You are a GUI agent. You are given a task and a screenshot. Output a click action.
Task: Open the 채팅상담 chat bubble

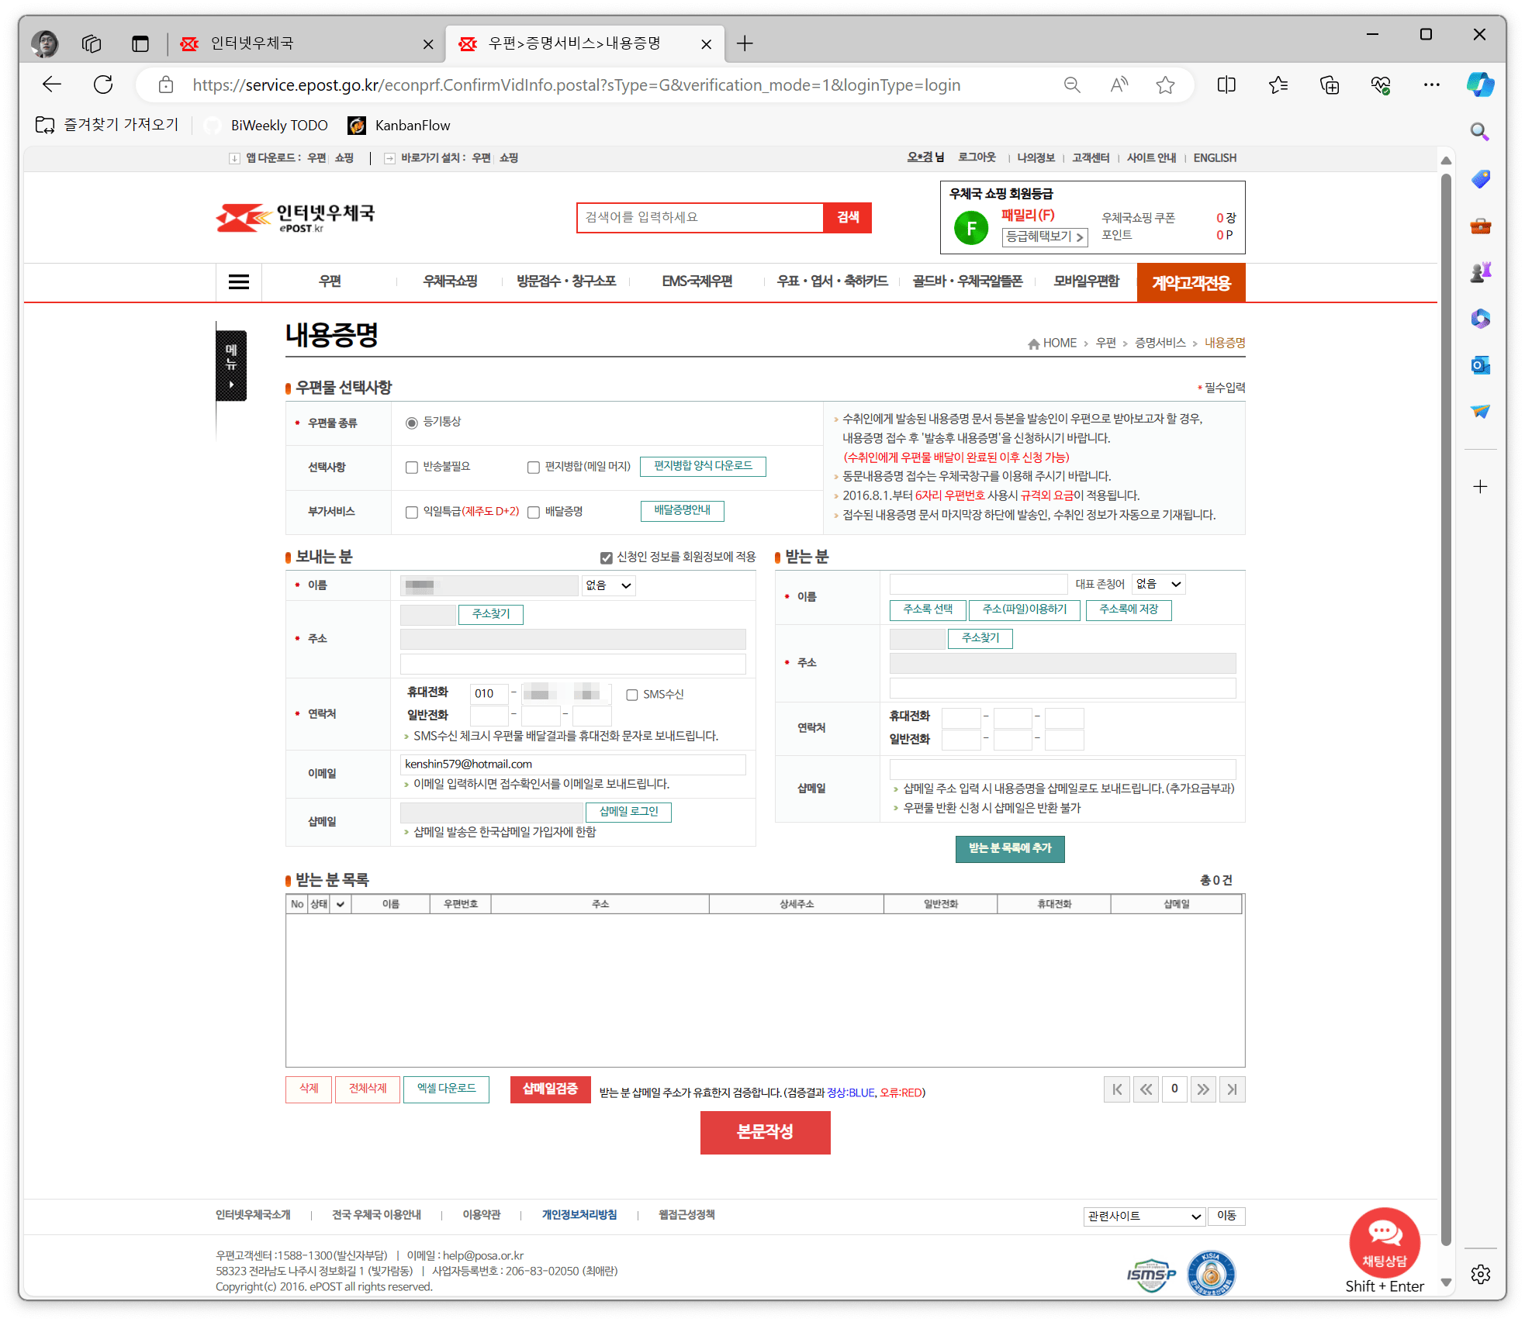point(1385,1242)
